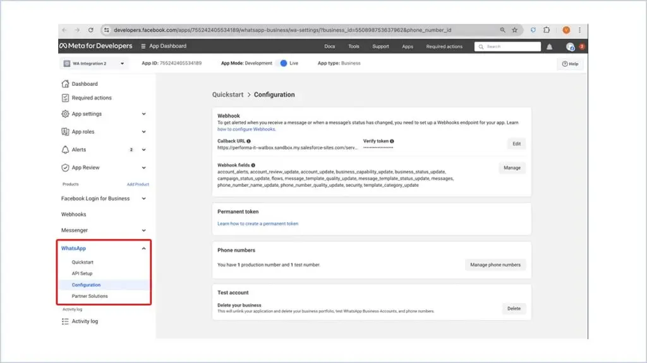
Task: Open Support in the top navigation
Action: [x=380, y=47]
